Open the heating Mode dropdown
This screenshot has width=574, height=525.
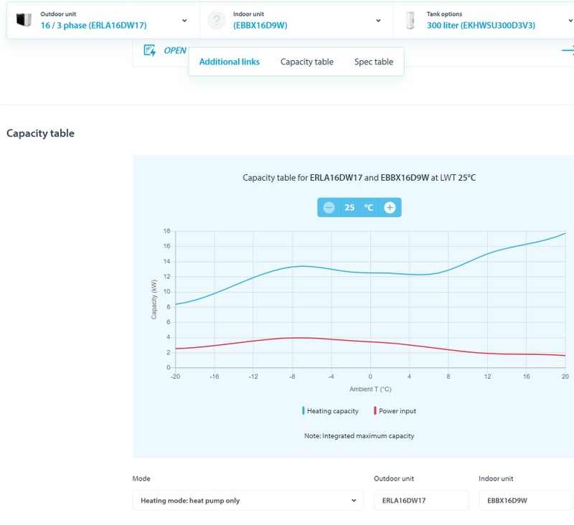[x=248, y=501]
